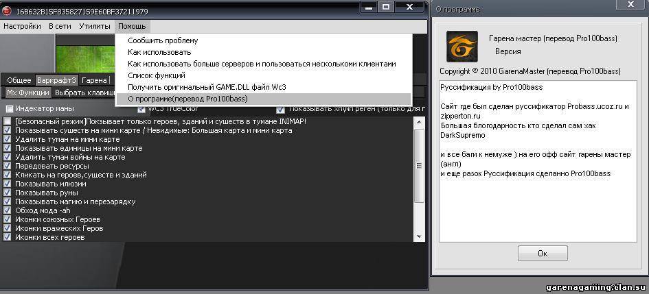The image size is (649, 294).
Task: Toggle Показывать сушеств на мини карте
Action: point(7,130)
